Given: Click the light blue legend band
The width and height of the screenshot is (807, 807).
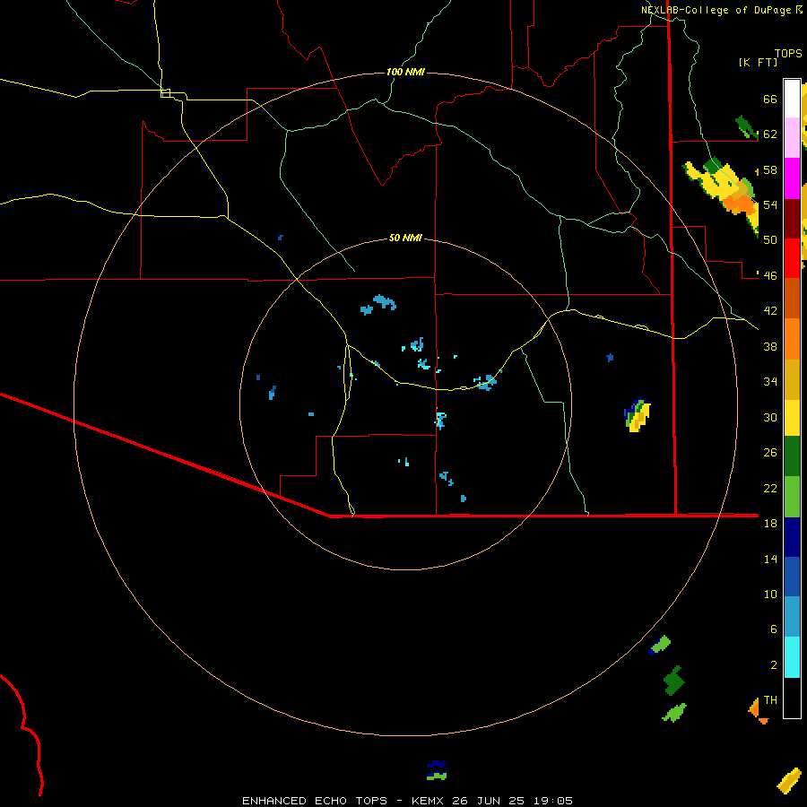Looking at the screenshot, I should (x=792, y=617).
